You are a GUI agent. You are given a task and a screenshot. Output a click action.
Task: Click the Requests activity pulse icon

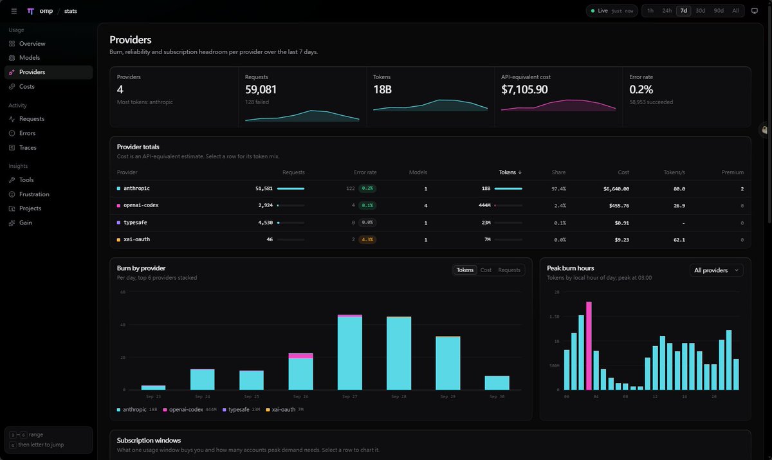click(x=12, y=119)
